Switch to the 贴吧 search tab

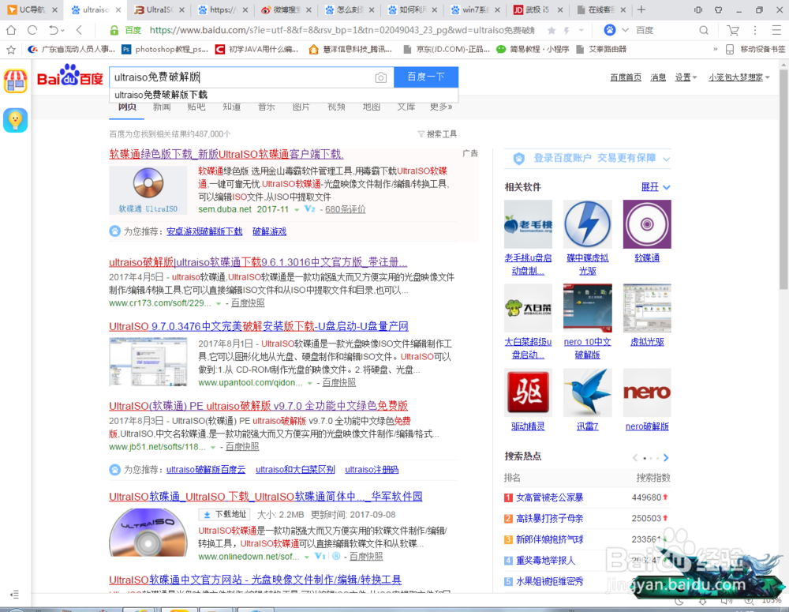[196, 107]
